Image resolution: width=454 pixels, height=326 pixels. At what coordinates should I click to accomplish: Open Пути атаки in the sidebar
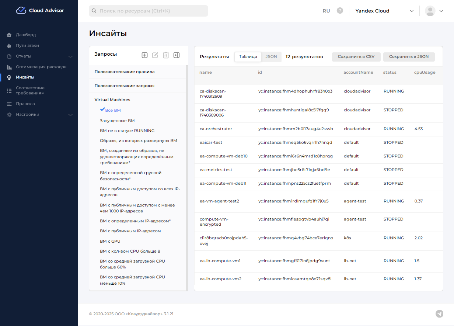pos(27,45)
